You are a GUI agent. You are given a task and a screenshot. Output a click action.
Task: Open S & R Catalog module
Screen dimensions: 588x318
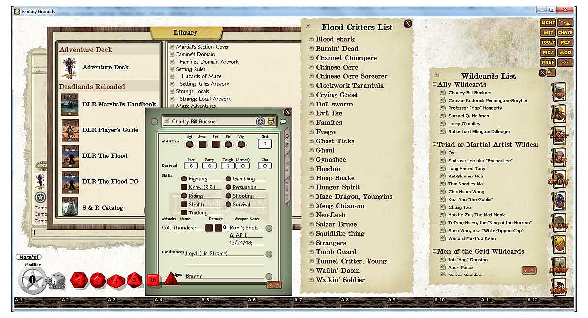(102, 208)
